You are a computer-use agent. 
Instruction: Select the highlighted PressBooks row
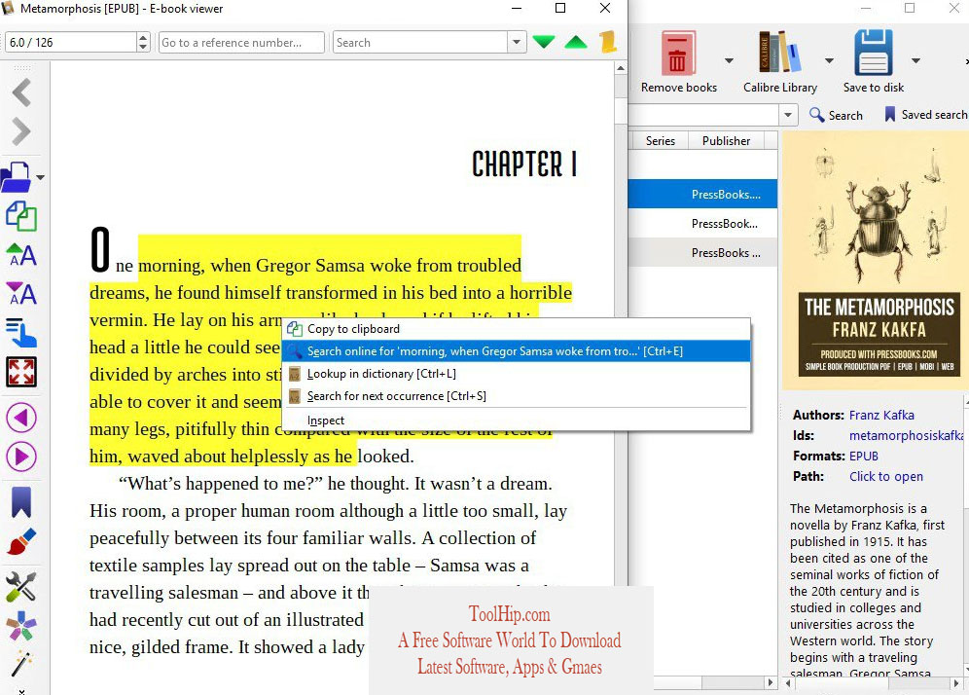click(x=702, y=194)
